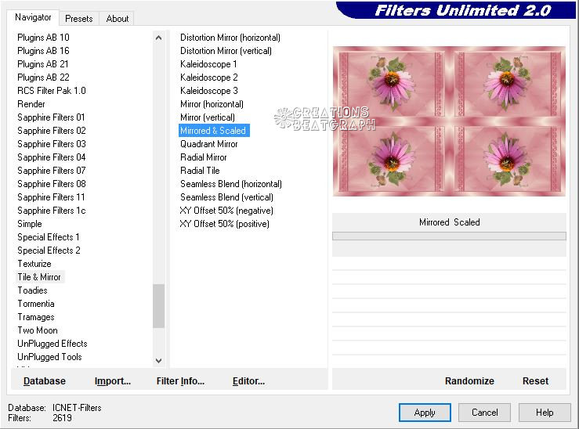The image size is (579, 429).
Task: Select Sapphire Filters 02 category
Action: [52, 131]
